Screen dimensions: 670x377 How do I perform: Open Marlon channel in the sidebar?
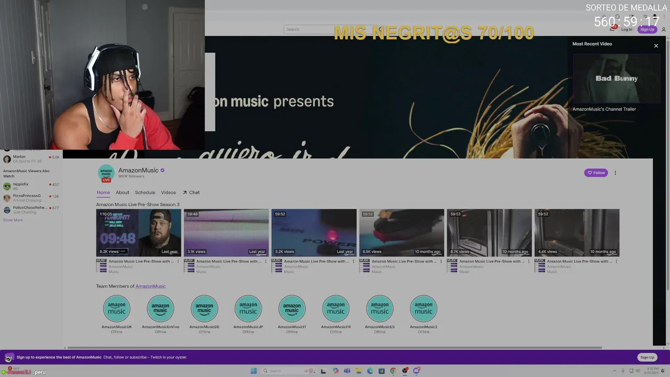pos(31,159)
